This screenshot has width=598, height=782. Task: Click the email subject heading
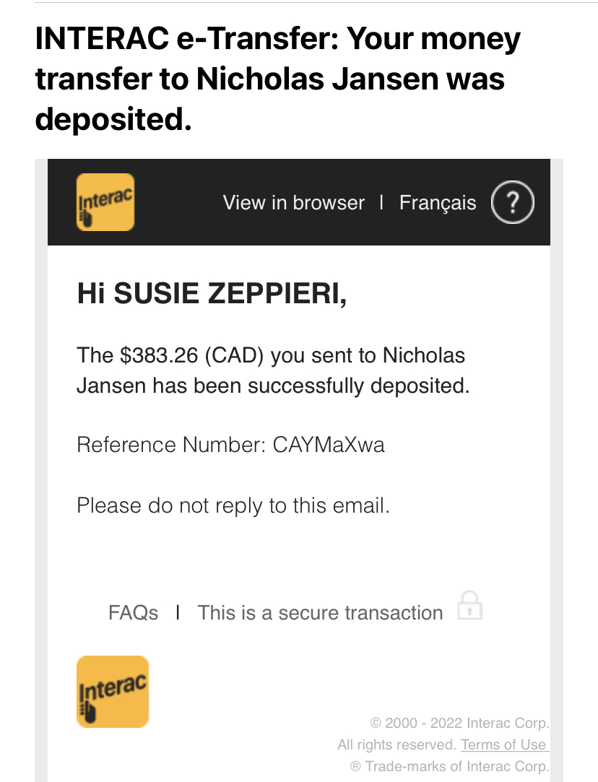pyautogui.click(x=277, y=79)
